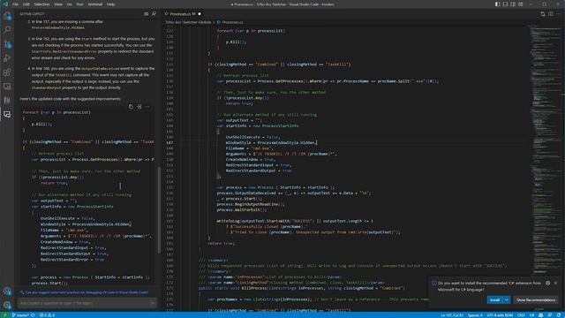The image size is (565, 318).
Task: Open the Manage gear in the activity bar
Action: click(7, 305)
